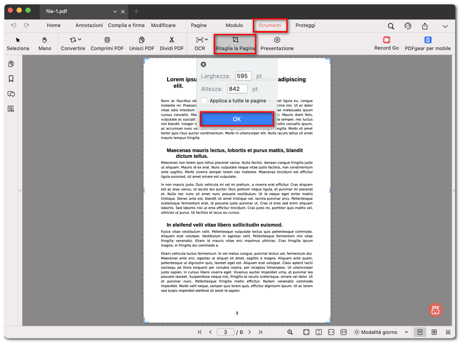Open the page thumbnails panel
Screen dimensions: 460x343
11,63
